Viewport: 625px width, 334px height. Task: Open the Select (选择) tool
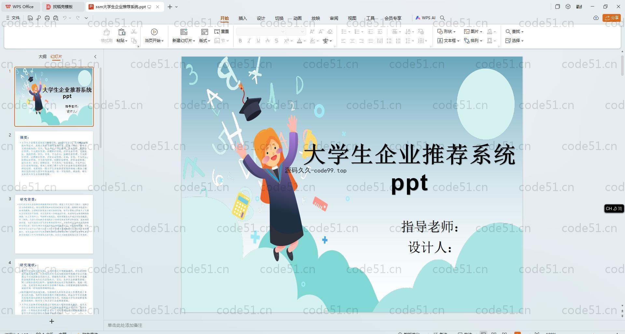[514, 41]
